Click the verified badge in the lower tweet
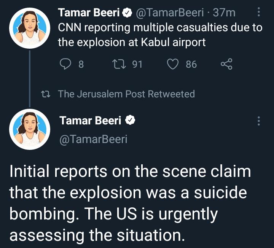This screenshot has width=274, height=248. pos(130,121)
